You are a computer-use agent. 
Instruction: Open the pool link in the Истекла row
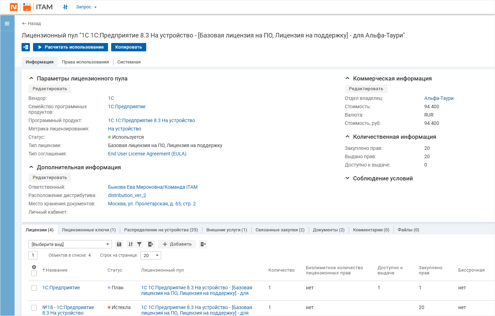[197, 310]
